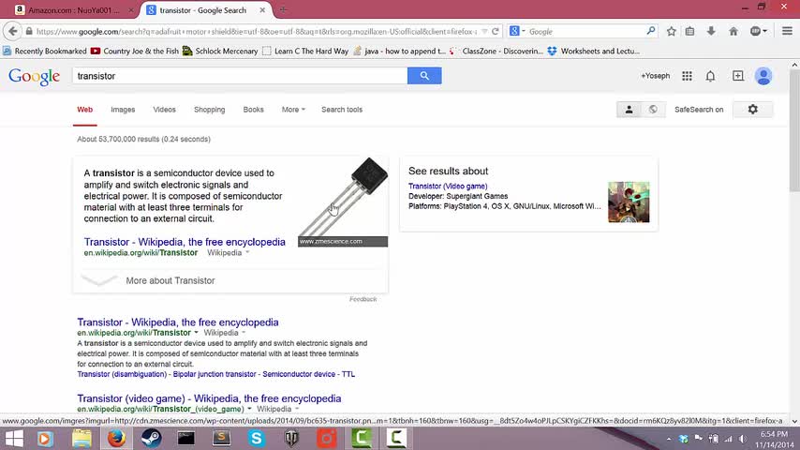Click the volume icon in system tray
This screenshot has height=450, width=800.
[743, 439]
